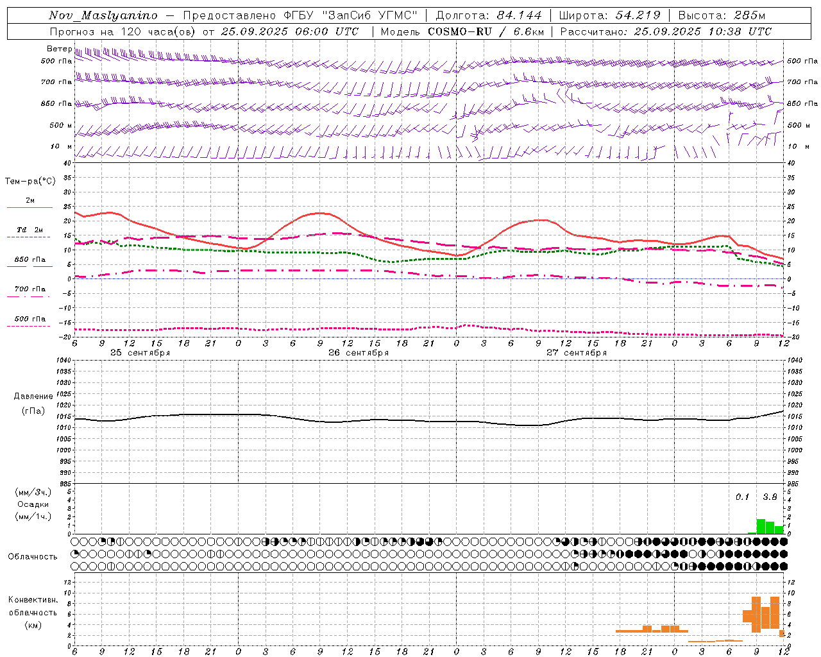Click the elevation text Высота: 285м
The height and width of the screenshot is (657, 821).
pos(722,15)
